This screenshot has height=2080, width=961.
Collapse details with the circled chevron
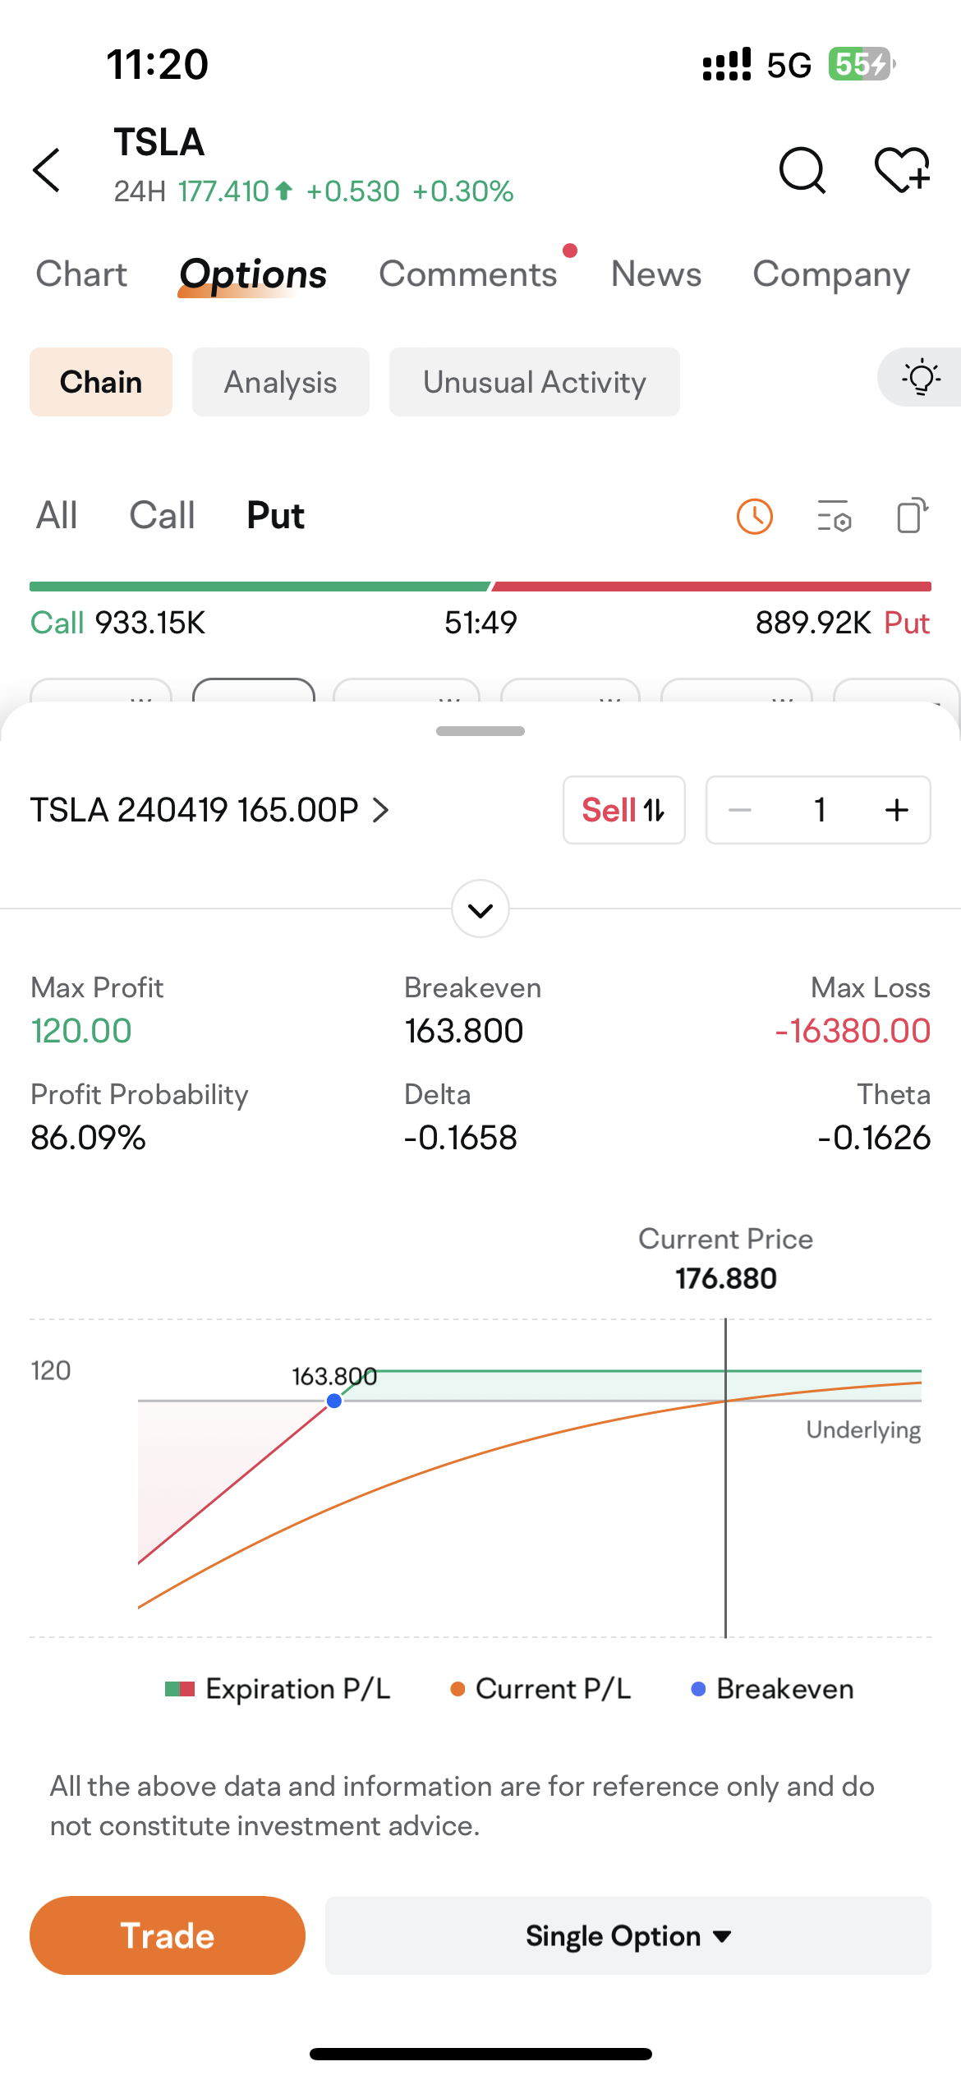(x=480, y=909)
